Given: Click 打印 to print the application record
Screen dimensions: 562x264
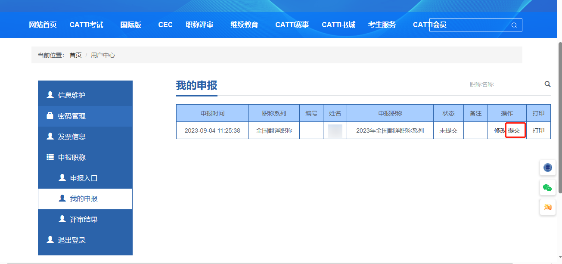Looking at the screenshot, I should click(x=538, y=130).
